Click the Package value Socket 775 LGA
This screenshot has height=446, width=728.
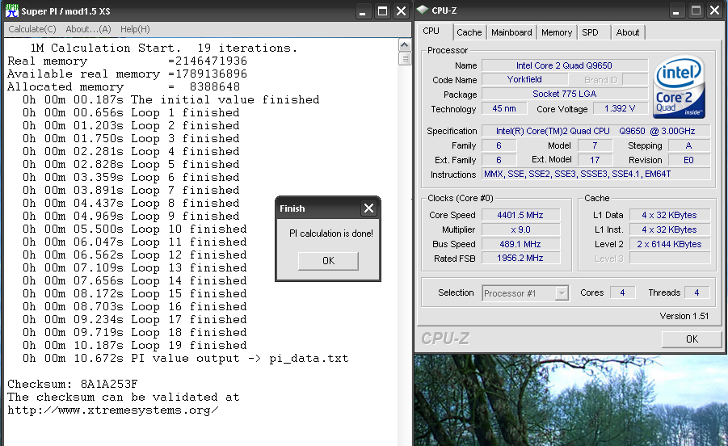564,94
